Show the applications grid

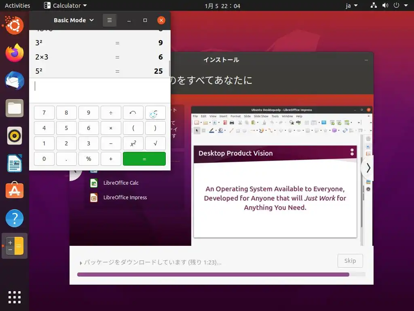pos(15,297)
